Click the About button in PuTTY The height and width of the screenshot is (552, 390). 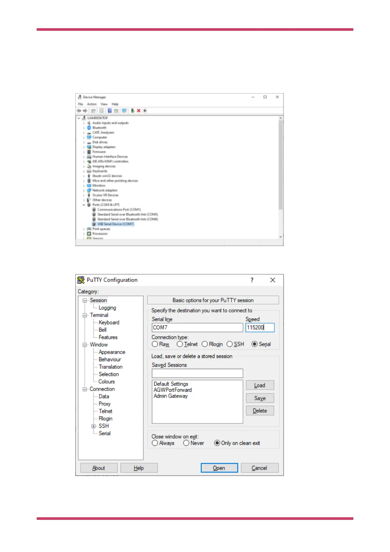pos(99,468)
